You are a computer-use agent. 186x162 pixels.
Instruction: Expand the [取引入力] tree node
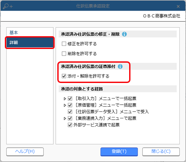pyautogui.click(x=65, y=98)
